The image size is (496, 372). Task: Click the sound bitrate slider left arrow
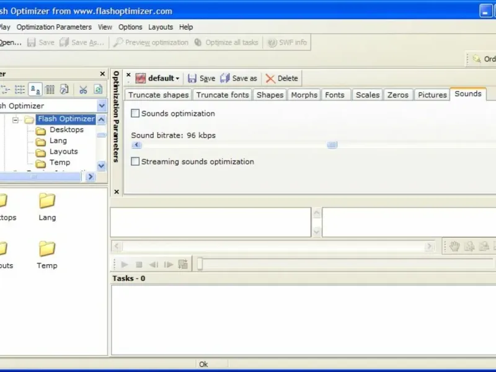pyautogui.click(x=136, y=145)
